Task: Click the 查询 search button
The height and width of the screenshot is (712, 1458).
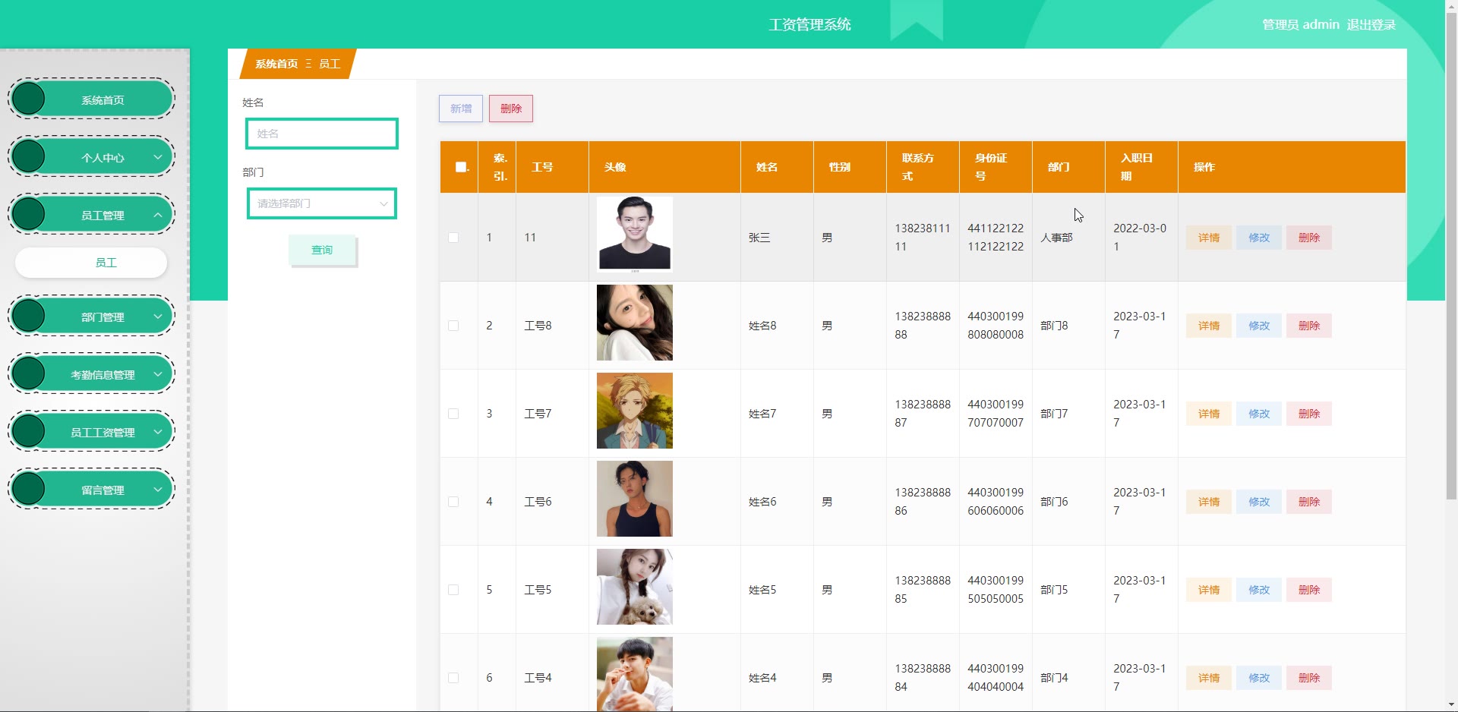Action: click(322, 250)
